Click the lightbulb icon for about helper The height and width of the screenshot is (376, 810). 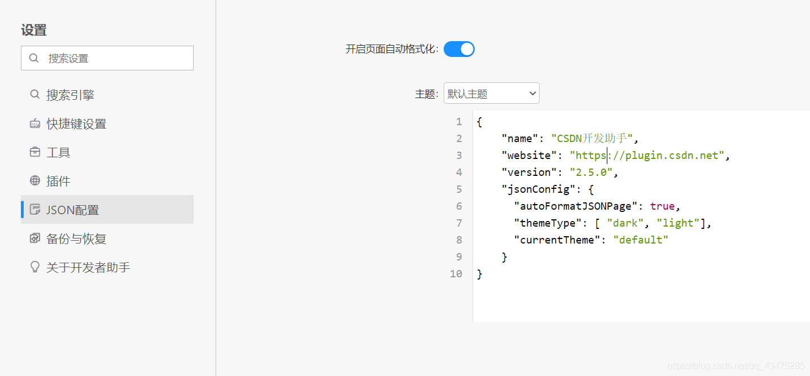point(35,267)
